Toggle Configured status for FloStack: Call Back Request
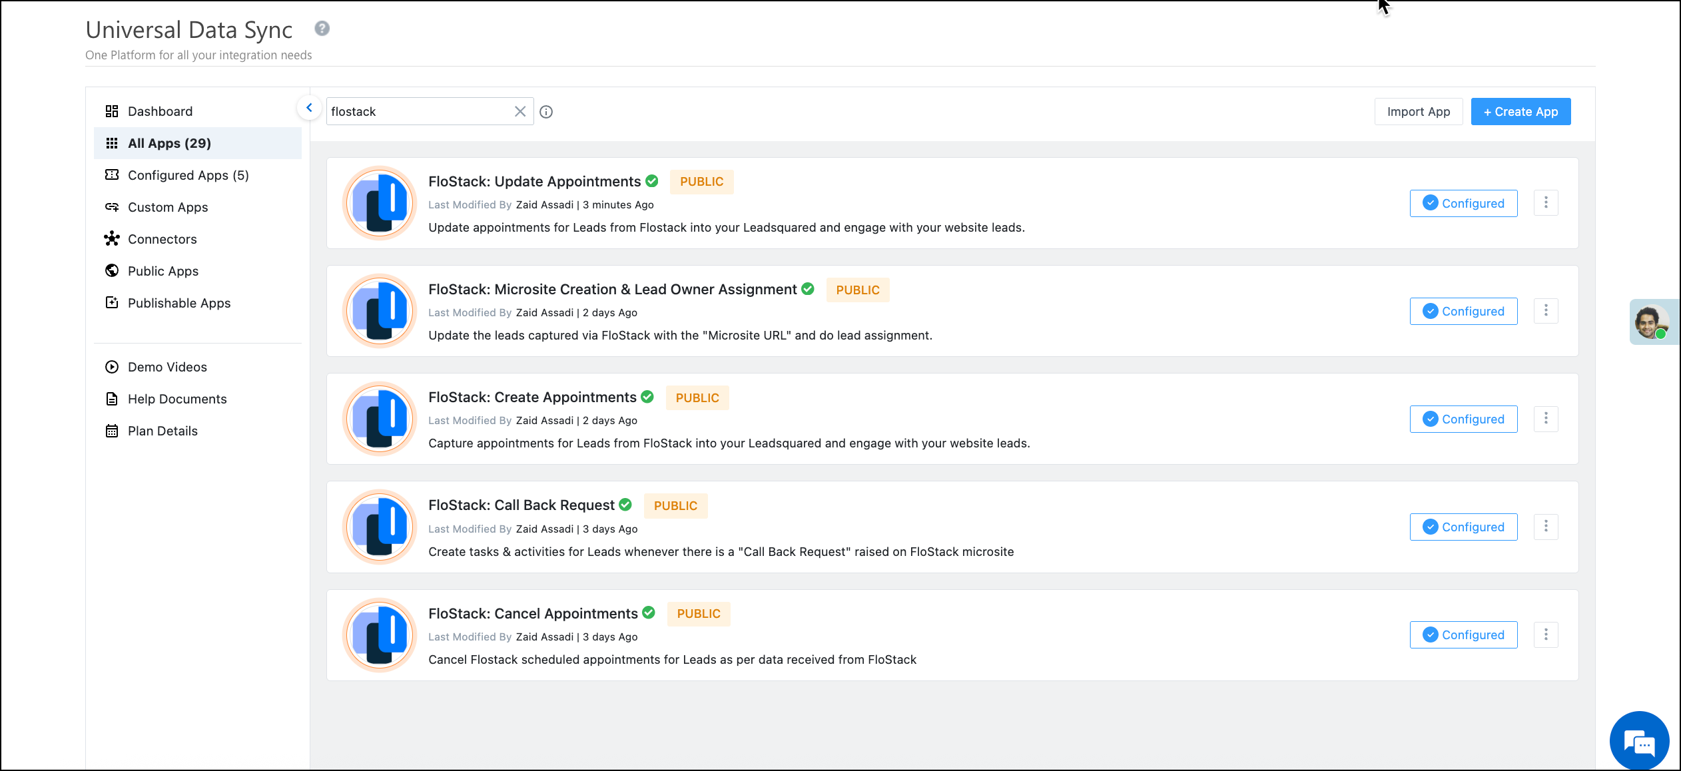The image size is (1681, 771). click(1463, 527)
